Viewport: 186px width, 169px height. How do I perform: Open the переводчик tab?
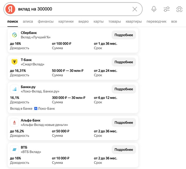click(x=157, y=22)
